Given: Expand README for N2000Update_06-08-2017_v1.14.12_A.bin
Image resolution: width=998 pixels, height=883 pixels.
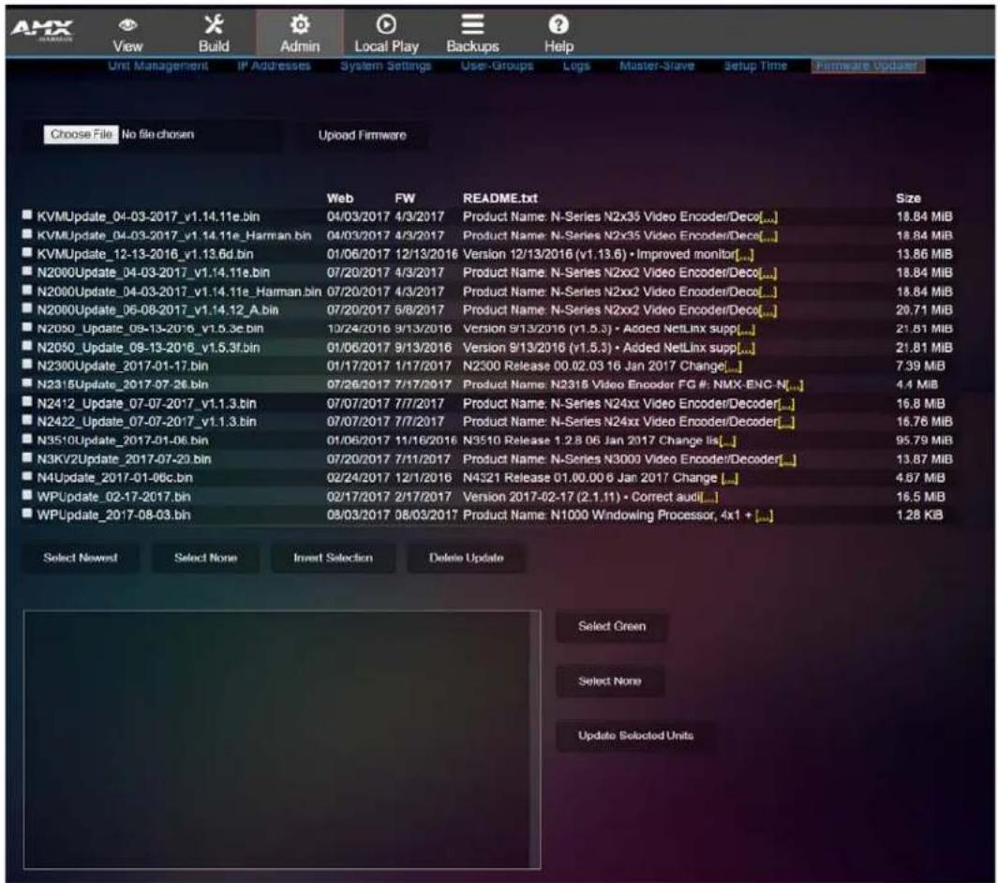Looking at the screenshot, I should [x=767, y=310].
